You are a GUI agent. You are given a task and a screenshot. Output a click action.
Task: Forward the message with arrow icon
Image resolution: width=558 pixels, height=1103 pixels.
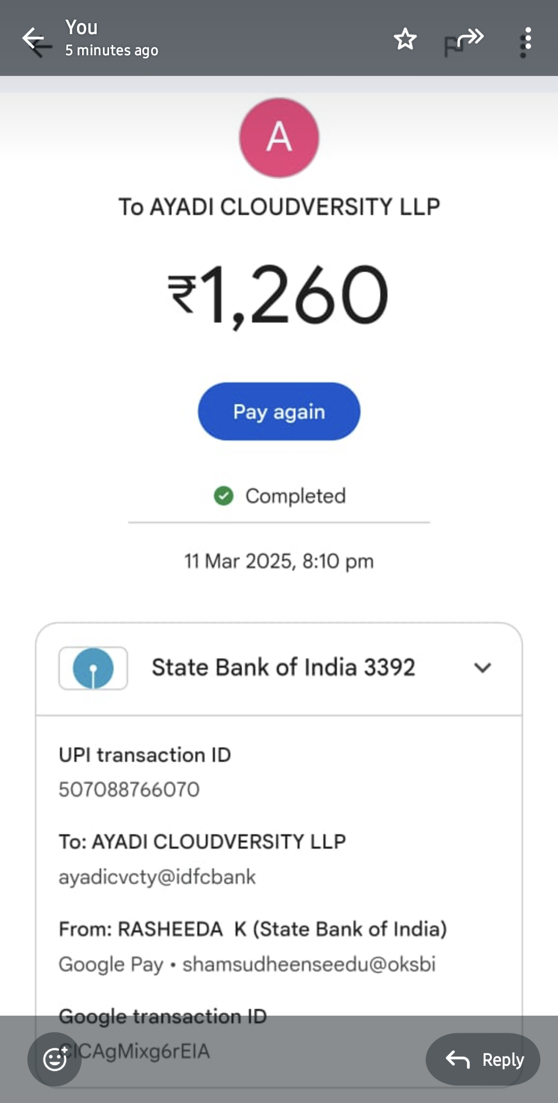point(469,38)
